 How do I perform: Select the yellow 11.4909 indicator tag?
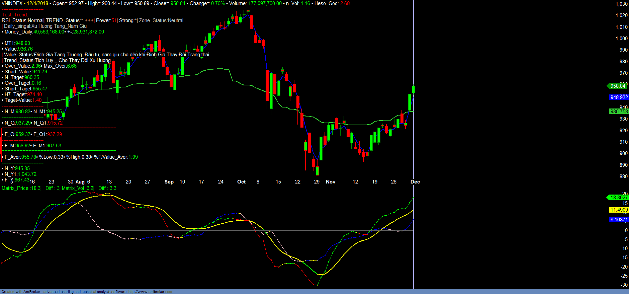coord(619,210)
